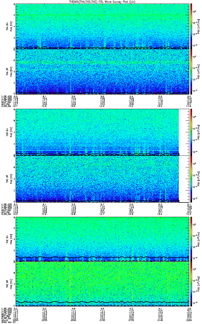The height and width of the screenshot is (324, 202).
Task: Click the R_RE_SM row label under THA panels
Action: 6,106
